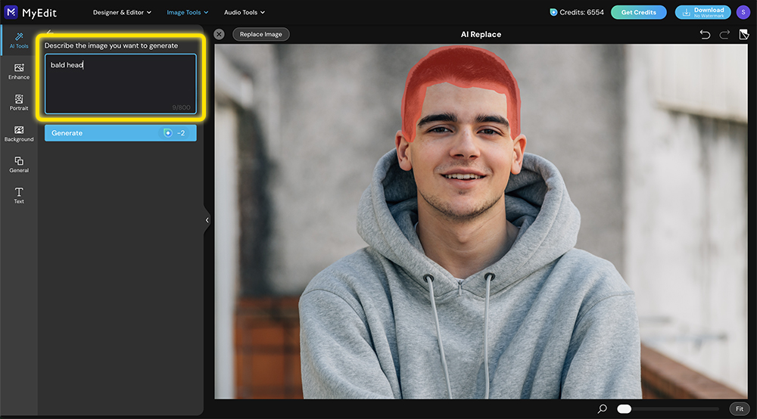This screenshot has height=419, width=757.
Task: Close the current image with X
Action: [x=219, y=34]
